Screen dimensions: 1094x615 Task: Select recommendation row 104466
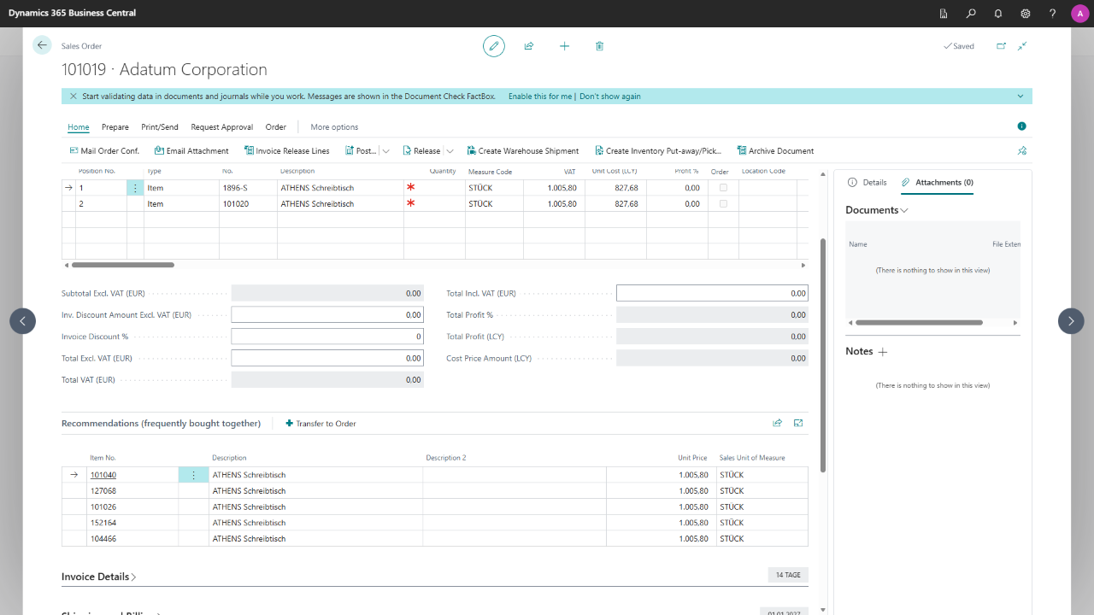pyautogui.click(x=435, y=539)
